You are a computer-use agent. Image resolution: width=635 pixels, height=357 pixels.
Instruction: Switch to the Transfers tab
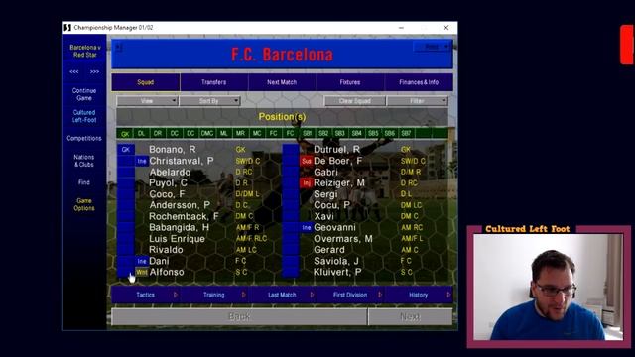coord(214,82)
